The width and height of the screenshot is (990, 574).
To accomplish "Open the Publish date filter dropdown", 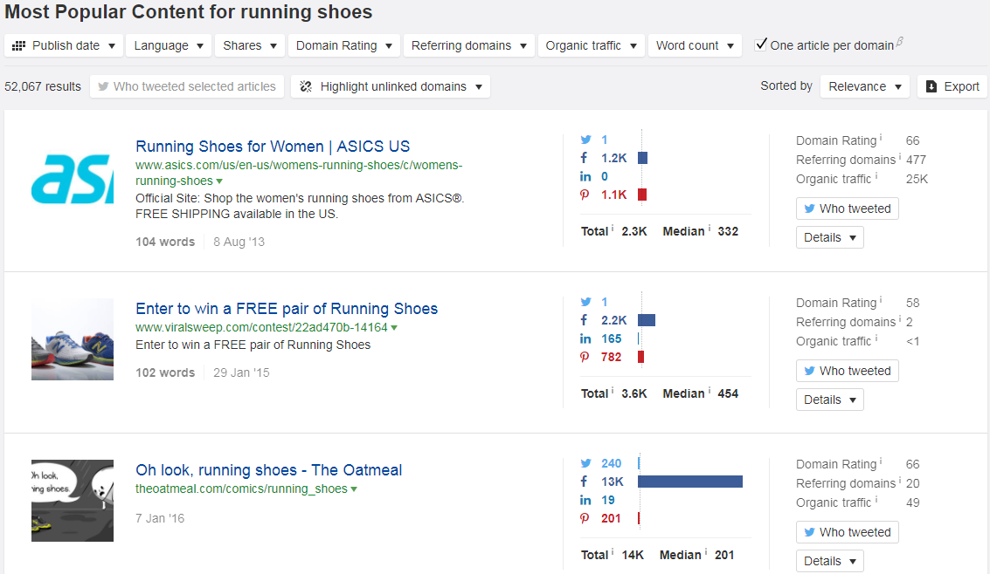I will click(x=63, y=45).
